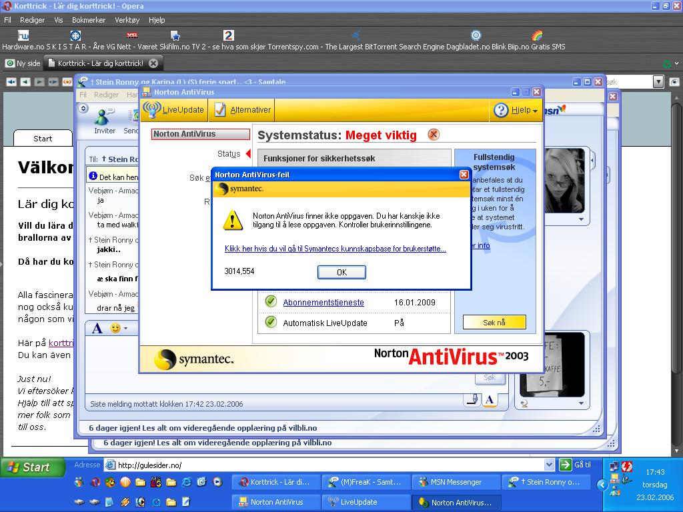Open Bokmerker menu in Opera
Viewport: 683px width, 512px height.
[89, 20]
